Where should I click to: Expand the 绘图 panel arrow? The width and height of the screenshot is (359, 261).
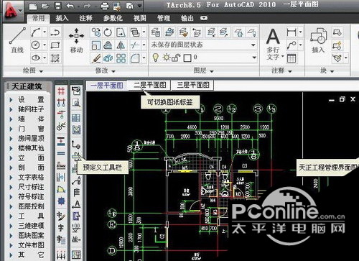pos(41,71)
